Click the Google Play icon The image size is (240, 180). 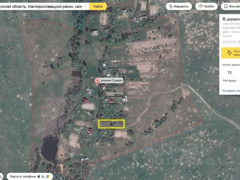[x=44, y=176]
